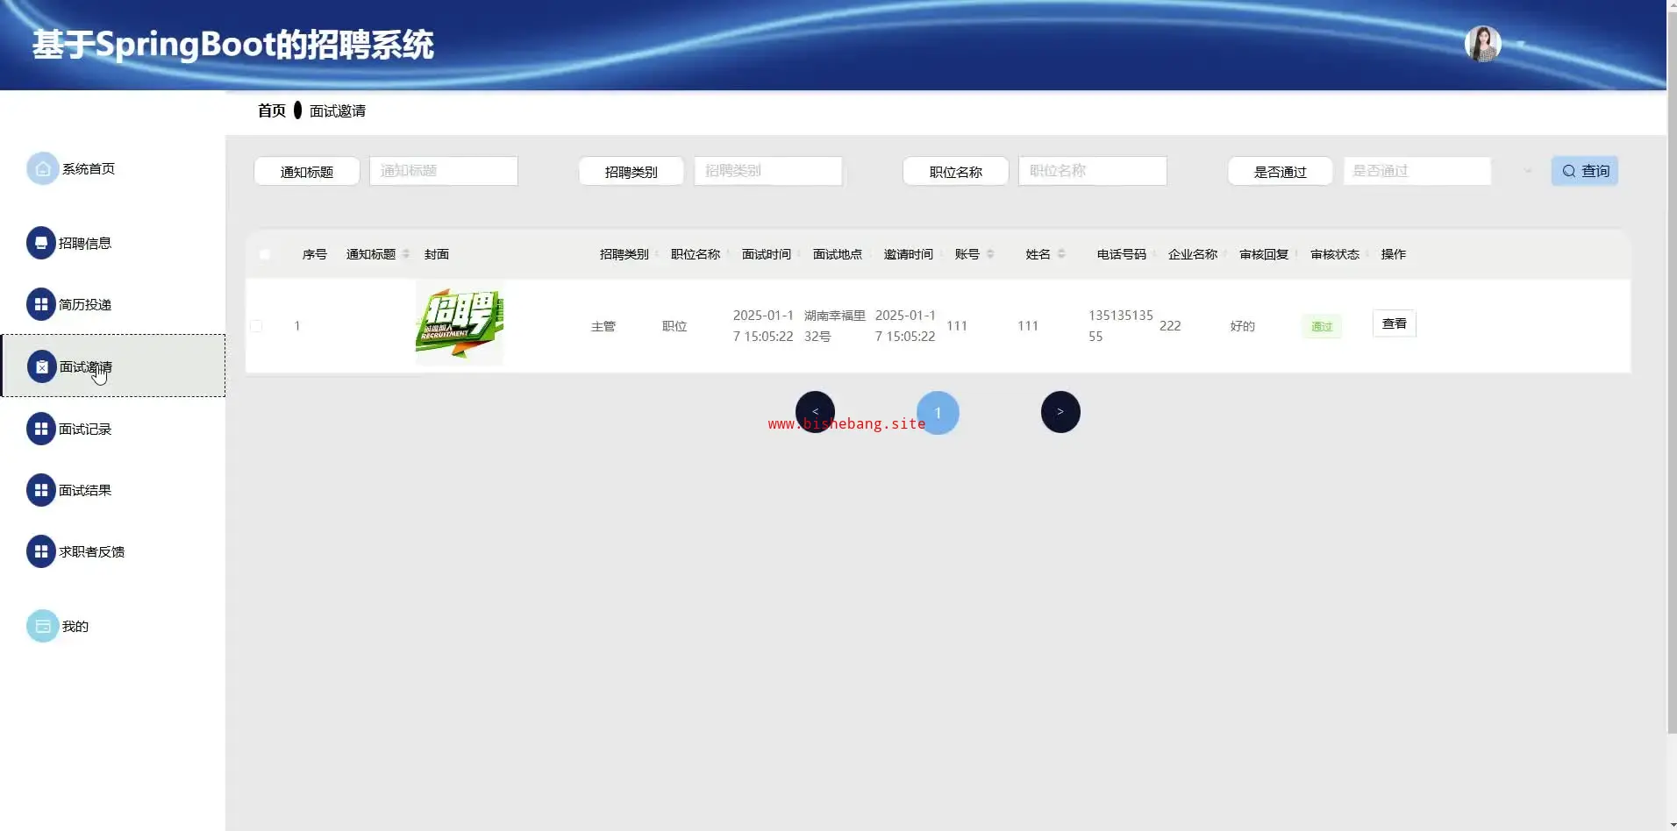Sort by 通知标题 column arrows

click(405, 254)
